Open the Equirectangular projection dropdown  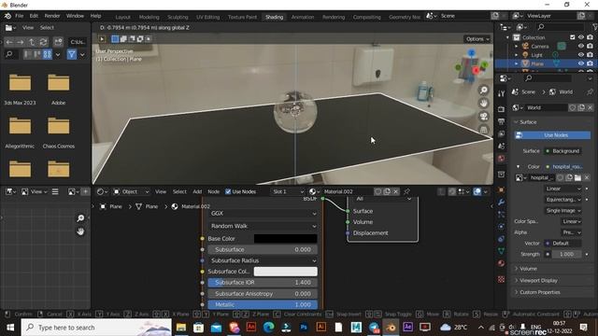coord(562,200)
